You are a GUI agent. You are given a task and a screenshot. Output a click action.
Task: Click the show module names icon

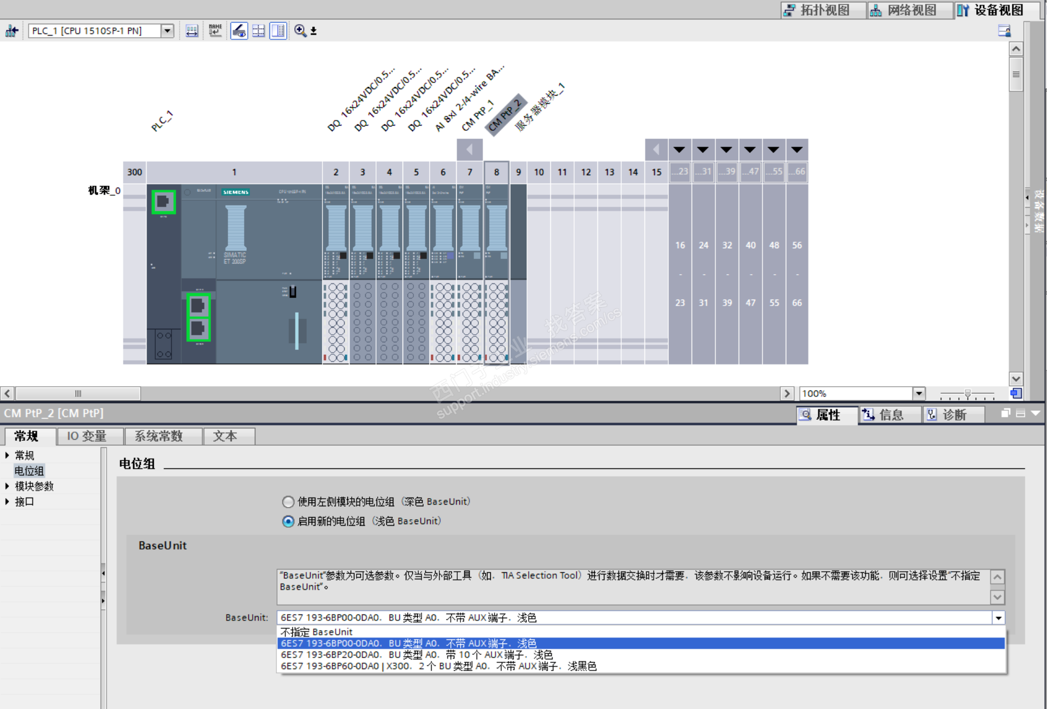215,31
